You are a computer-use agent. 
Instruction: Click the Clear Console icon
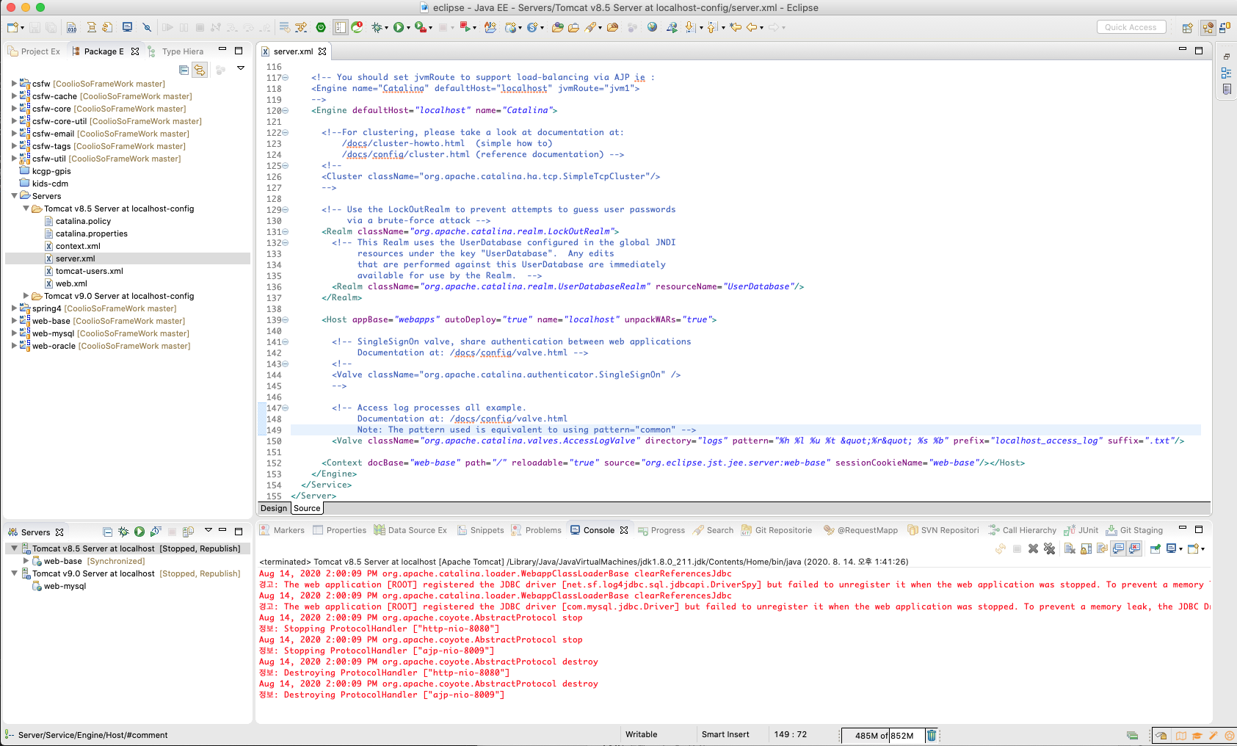1070,548
